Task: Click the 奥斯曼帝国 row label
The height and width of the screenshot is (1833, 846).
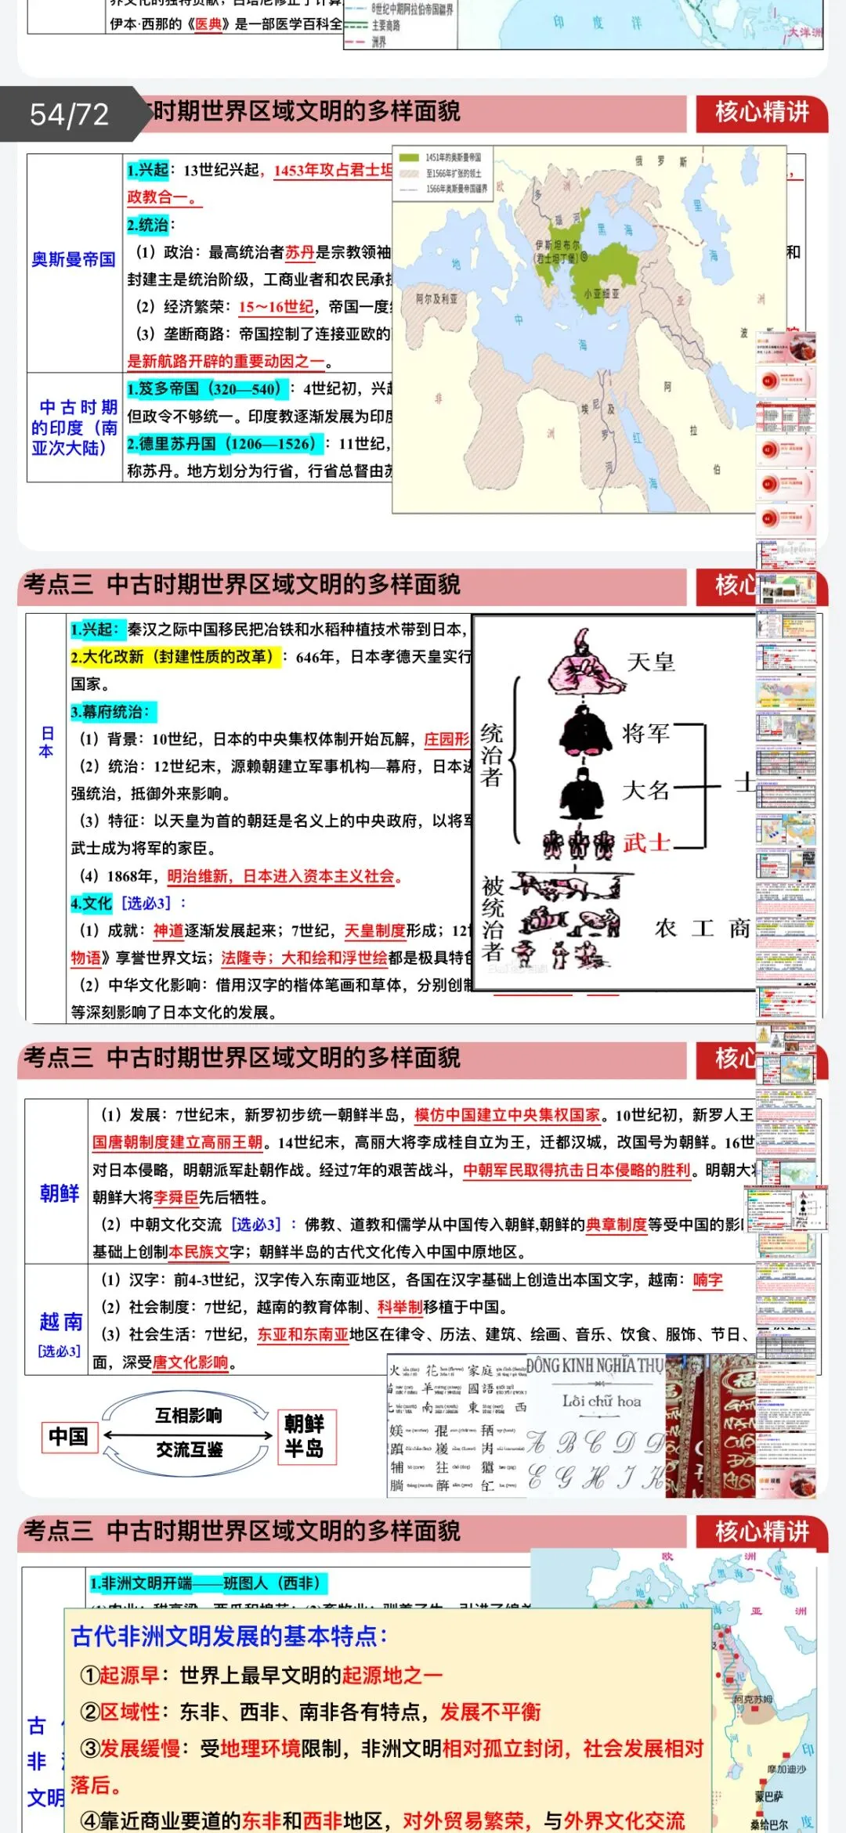Action: [x=74, y=260]
